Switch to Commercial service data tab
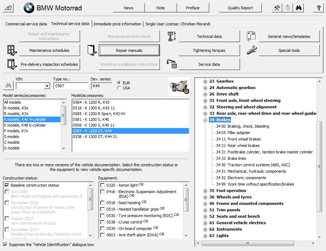 [x=26, y=24]
